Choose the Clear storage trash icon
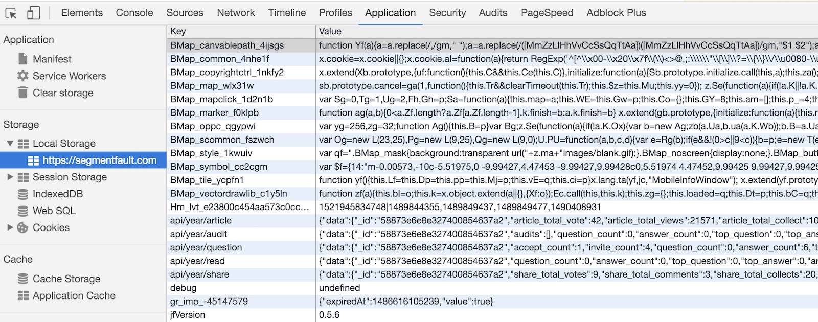Image resolution: width=818 pixels, height=322 pixels. [x=23, y=93]
